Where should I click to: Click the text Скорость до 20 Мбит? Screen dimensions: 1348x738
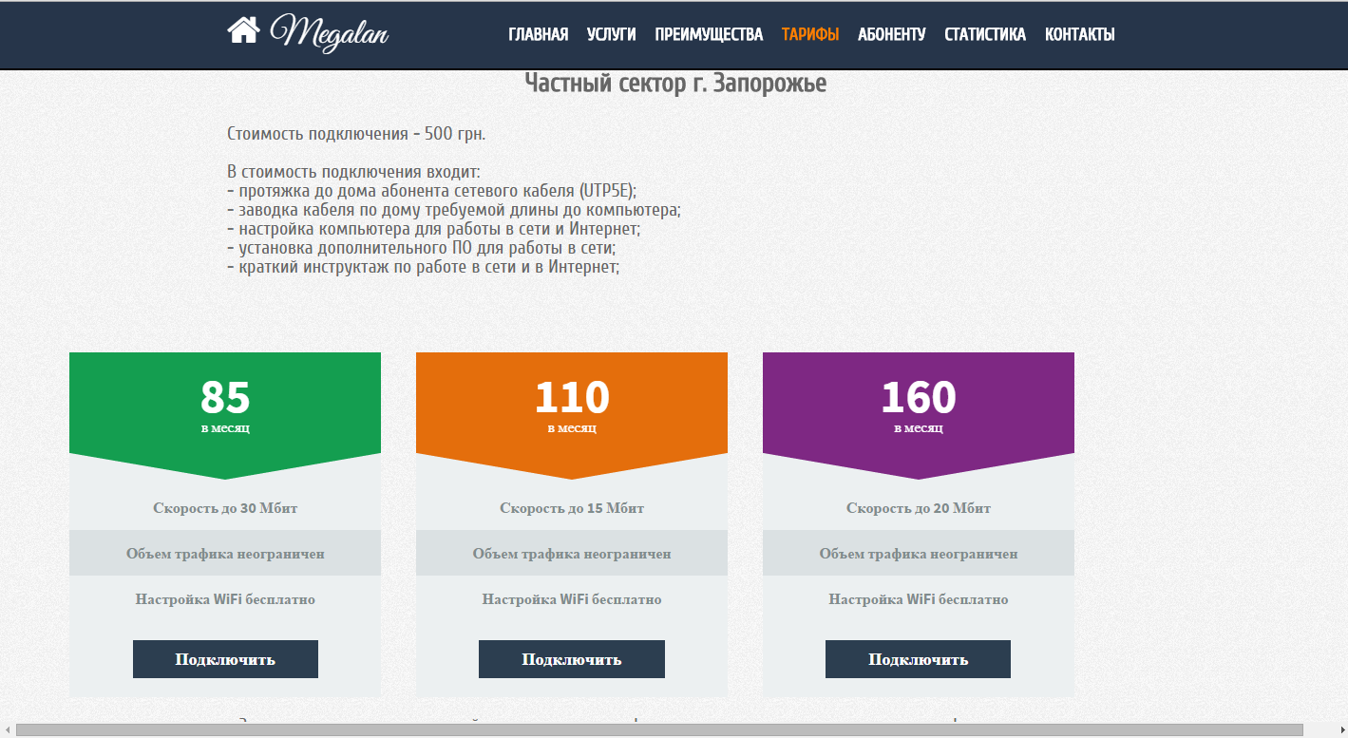(919, 508)
